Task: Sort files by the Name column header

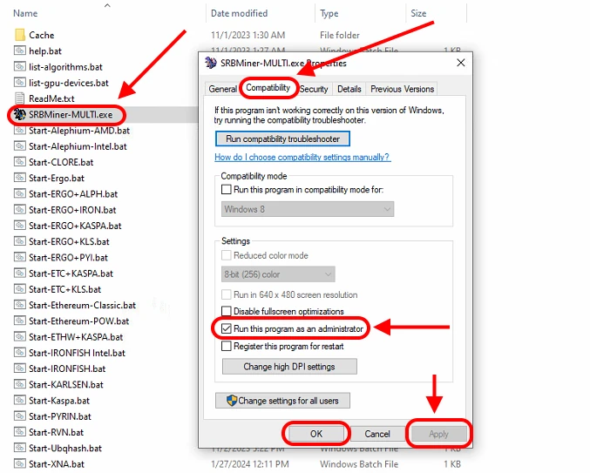Action: pyautogui.click(x=26, y=13)
